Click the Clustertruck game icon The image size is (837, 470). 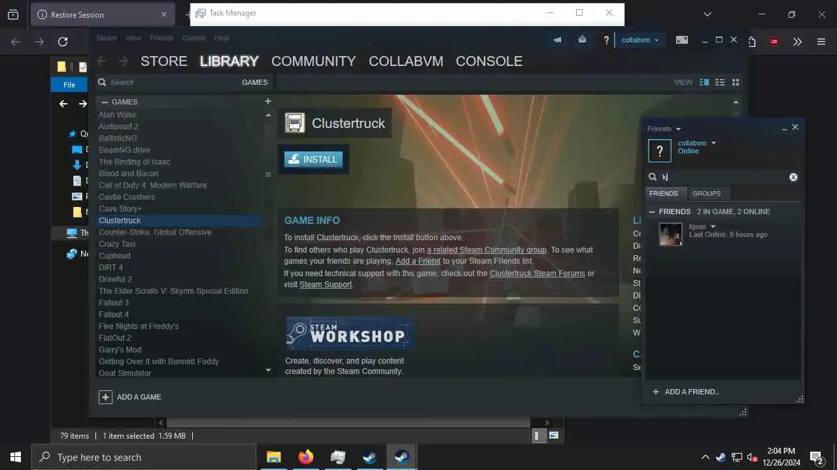(x=295, y=123)
